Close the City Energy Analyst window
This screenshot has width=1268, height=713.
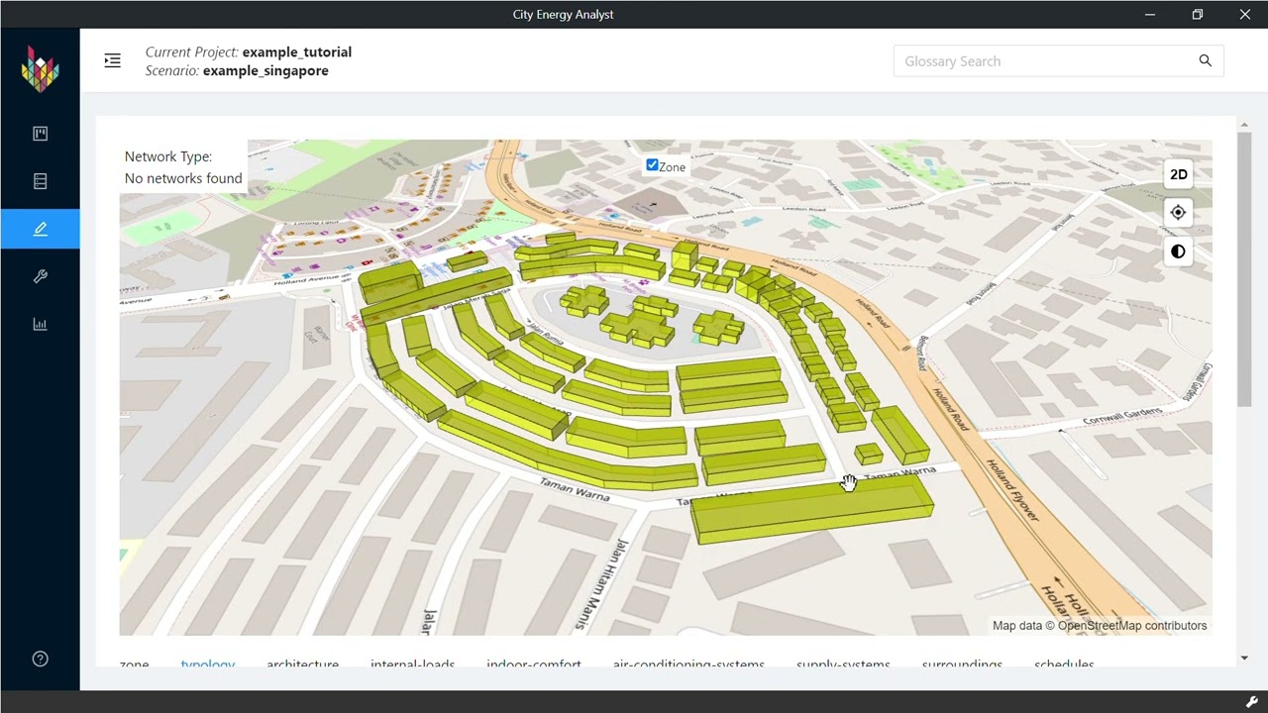click(x=1244, y=14)
